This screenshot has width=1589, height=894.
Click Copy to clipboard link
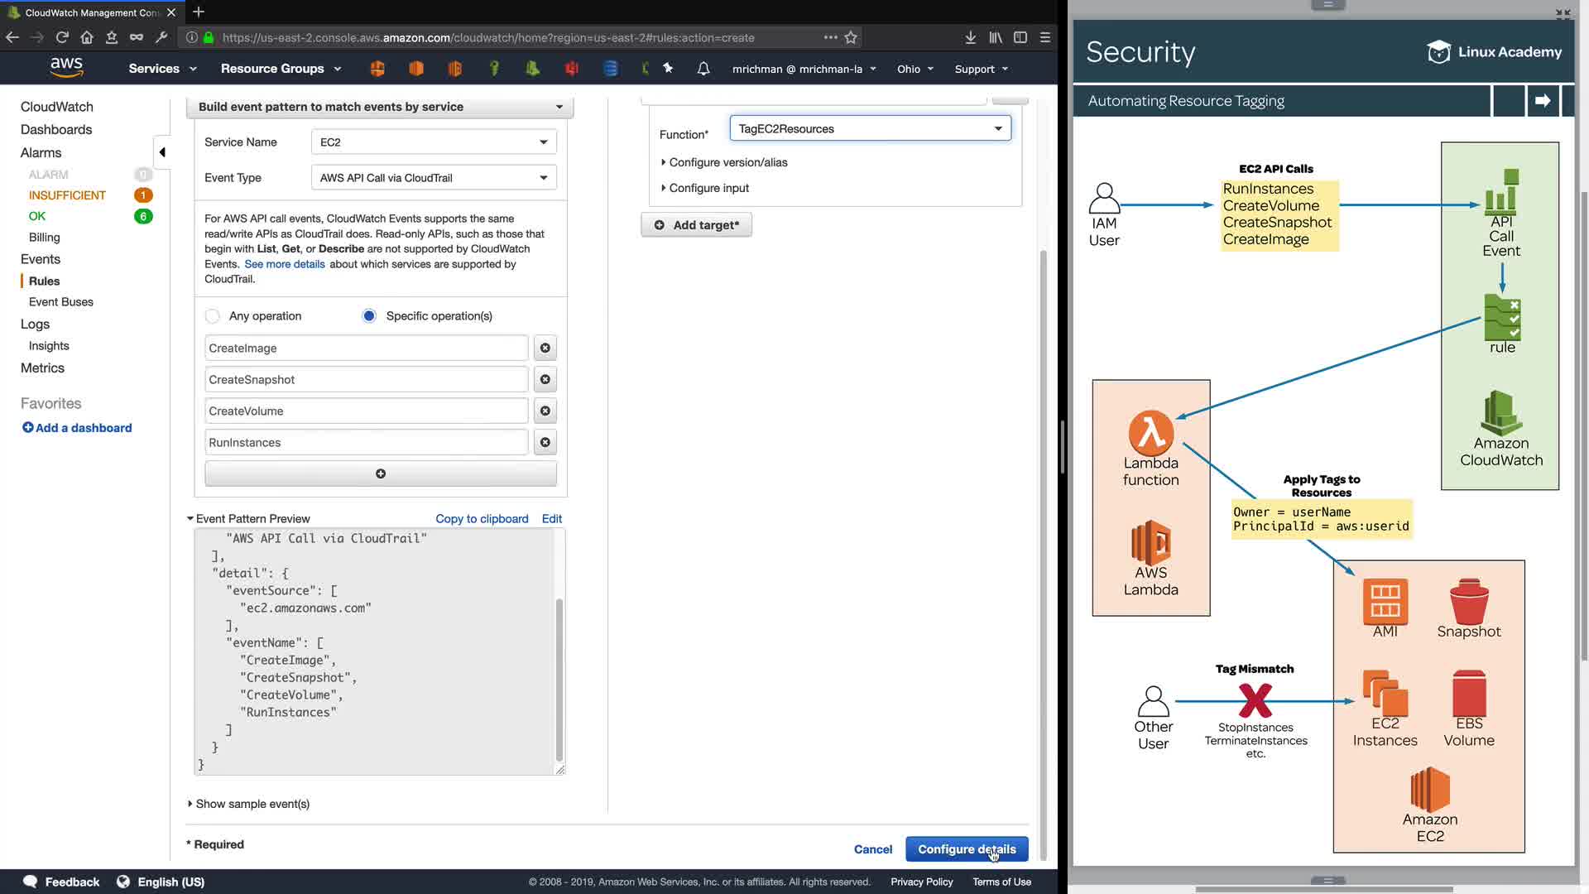coord(482,519)
